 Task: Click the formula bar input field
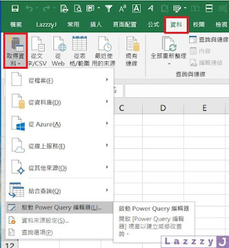click(x=177, y=91)
